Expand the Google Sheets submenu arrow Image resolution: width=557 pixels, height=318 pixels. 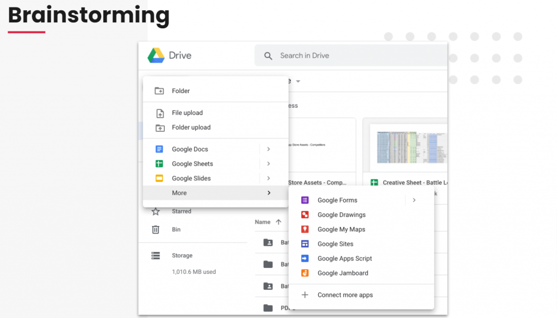pyautogui.click(x=269, y=163)
